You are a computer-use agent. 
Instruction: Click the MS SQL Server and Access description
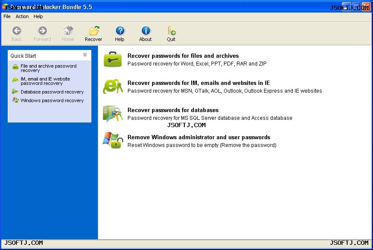click(x=210, y=118)
